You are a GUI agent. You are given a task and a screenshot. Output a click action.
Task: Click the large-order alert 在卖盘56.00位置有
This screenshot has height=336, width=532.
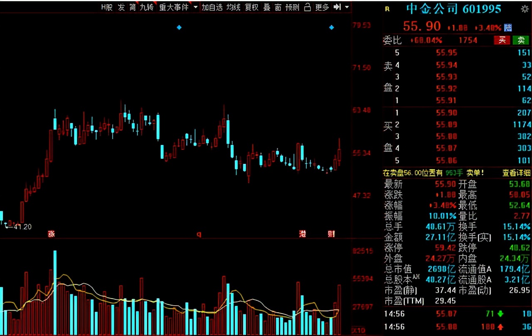(413, 173)
